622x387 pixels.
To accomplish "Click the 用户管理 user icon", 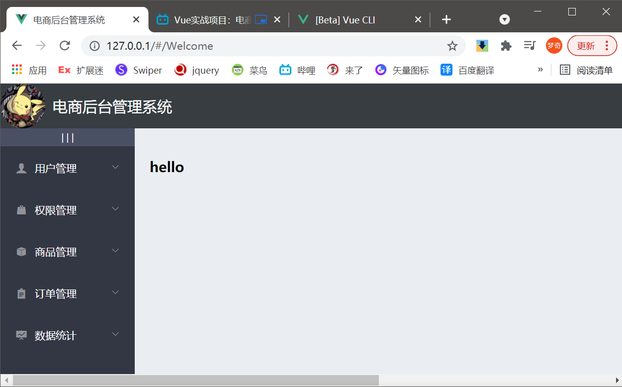I will point(21,168).
